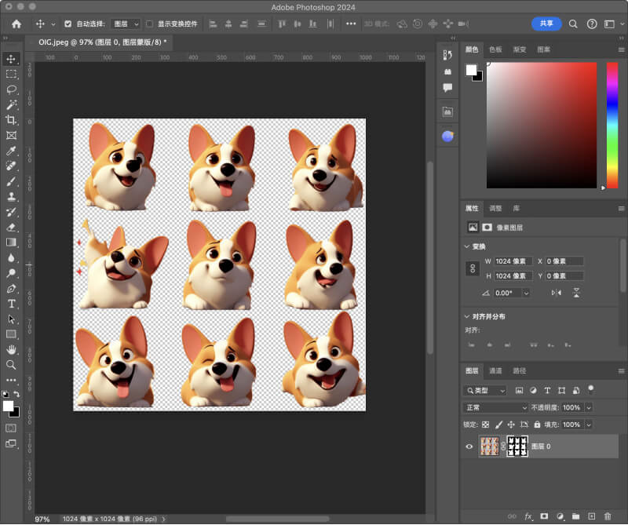
Task: Open the 色板 tab
Action: tap(495, 49)
